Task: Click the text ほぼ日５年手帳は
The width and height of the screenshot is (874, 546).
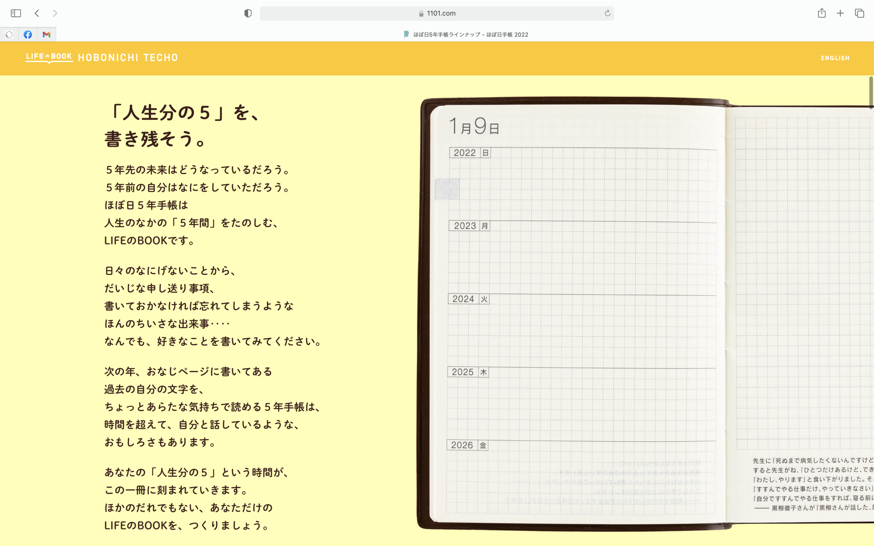Action: [x=146, y=205]
